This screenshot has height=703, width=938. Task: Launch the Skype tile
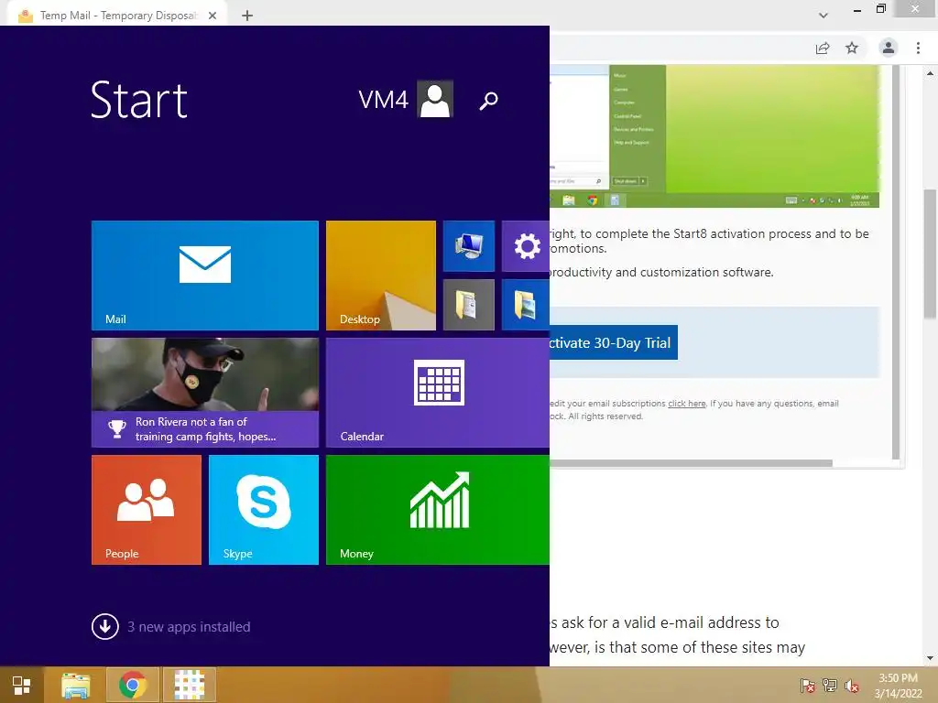264,509
